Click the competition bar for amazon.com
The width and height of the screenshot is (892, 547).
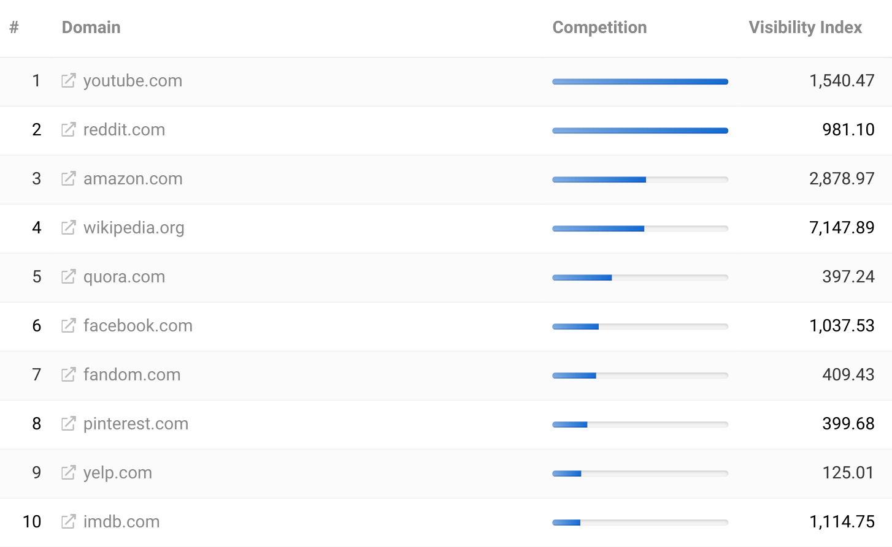coord(640,179)
